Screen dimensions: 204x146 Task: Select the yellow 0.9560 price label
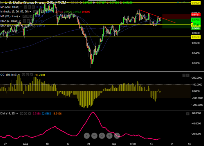(x=196, y=37)
